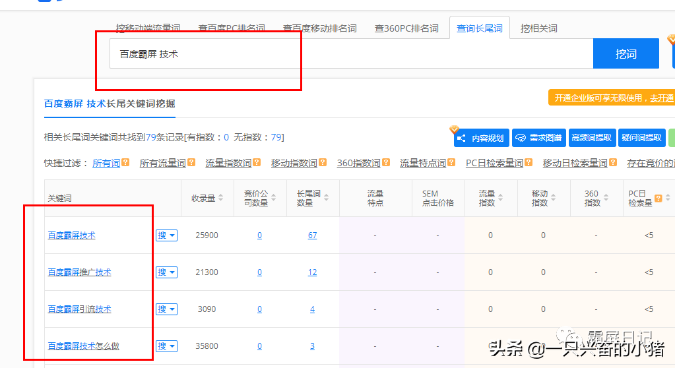Click bidding company count in 百度霸屏技术 row
The height and width of the screenshot is (368, 675).
coord(259,235)
